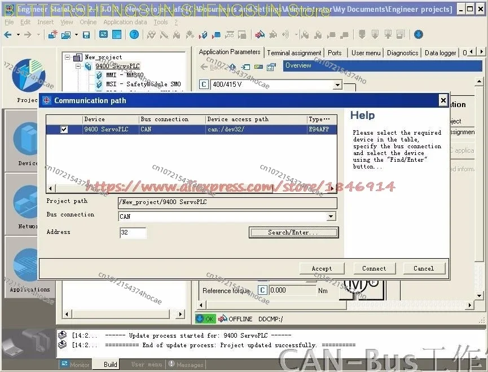Image resolution: width=488 pixels, height=372 pixels.
Task: Click the can:/dev32/ device access path cell
Action: tap(256, 130)
